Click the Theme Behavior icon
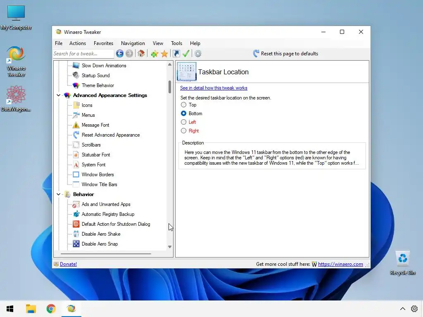 [76, 85]
